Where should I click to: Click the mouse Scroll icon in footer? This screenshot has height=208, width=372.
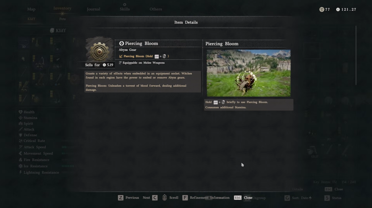pyautogui.click(x=165, y=198)
